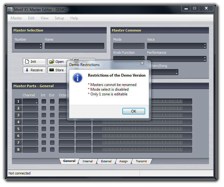Minimize the Master Editor window

186,8
